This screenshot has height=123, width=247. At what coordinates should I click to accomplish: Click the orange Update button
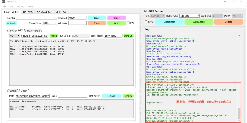(x=228, y=22)
